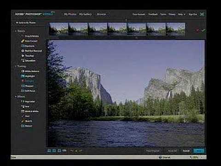The image size is (221, 166).
Task: Open the Exposure adjustment icon
Action: (x=23, y=46)
